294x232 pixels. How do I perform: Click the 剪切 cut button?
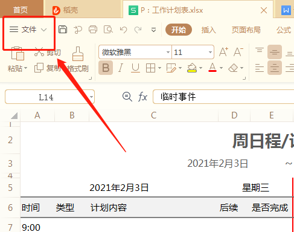(48, 53)
